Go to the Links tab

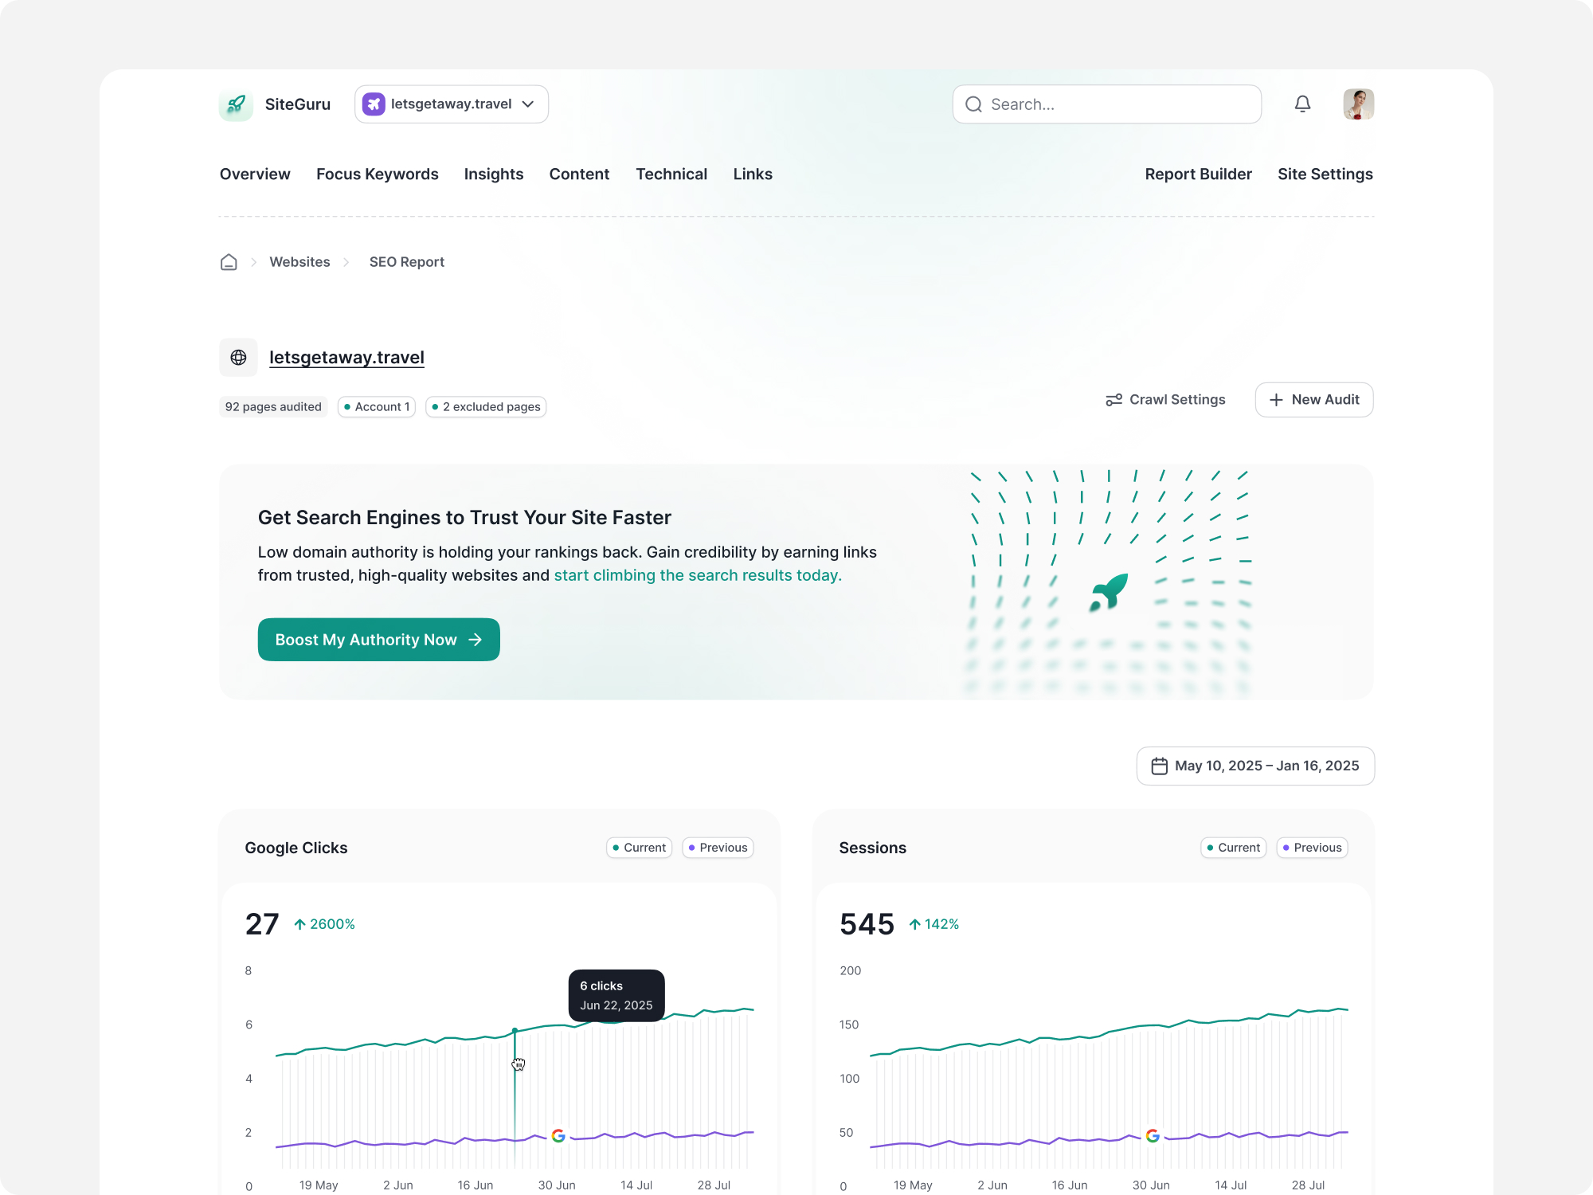753,174
